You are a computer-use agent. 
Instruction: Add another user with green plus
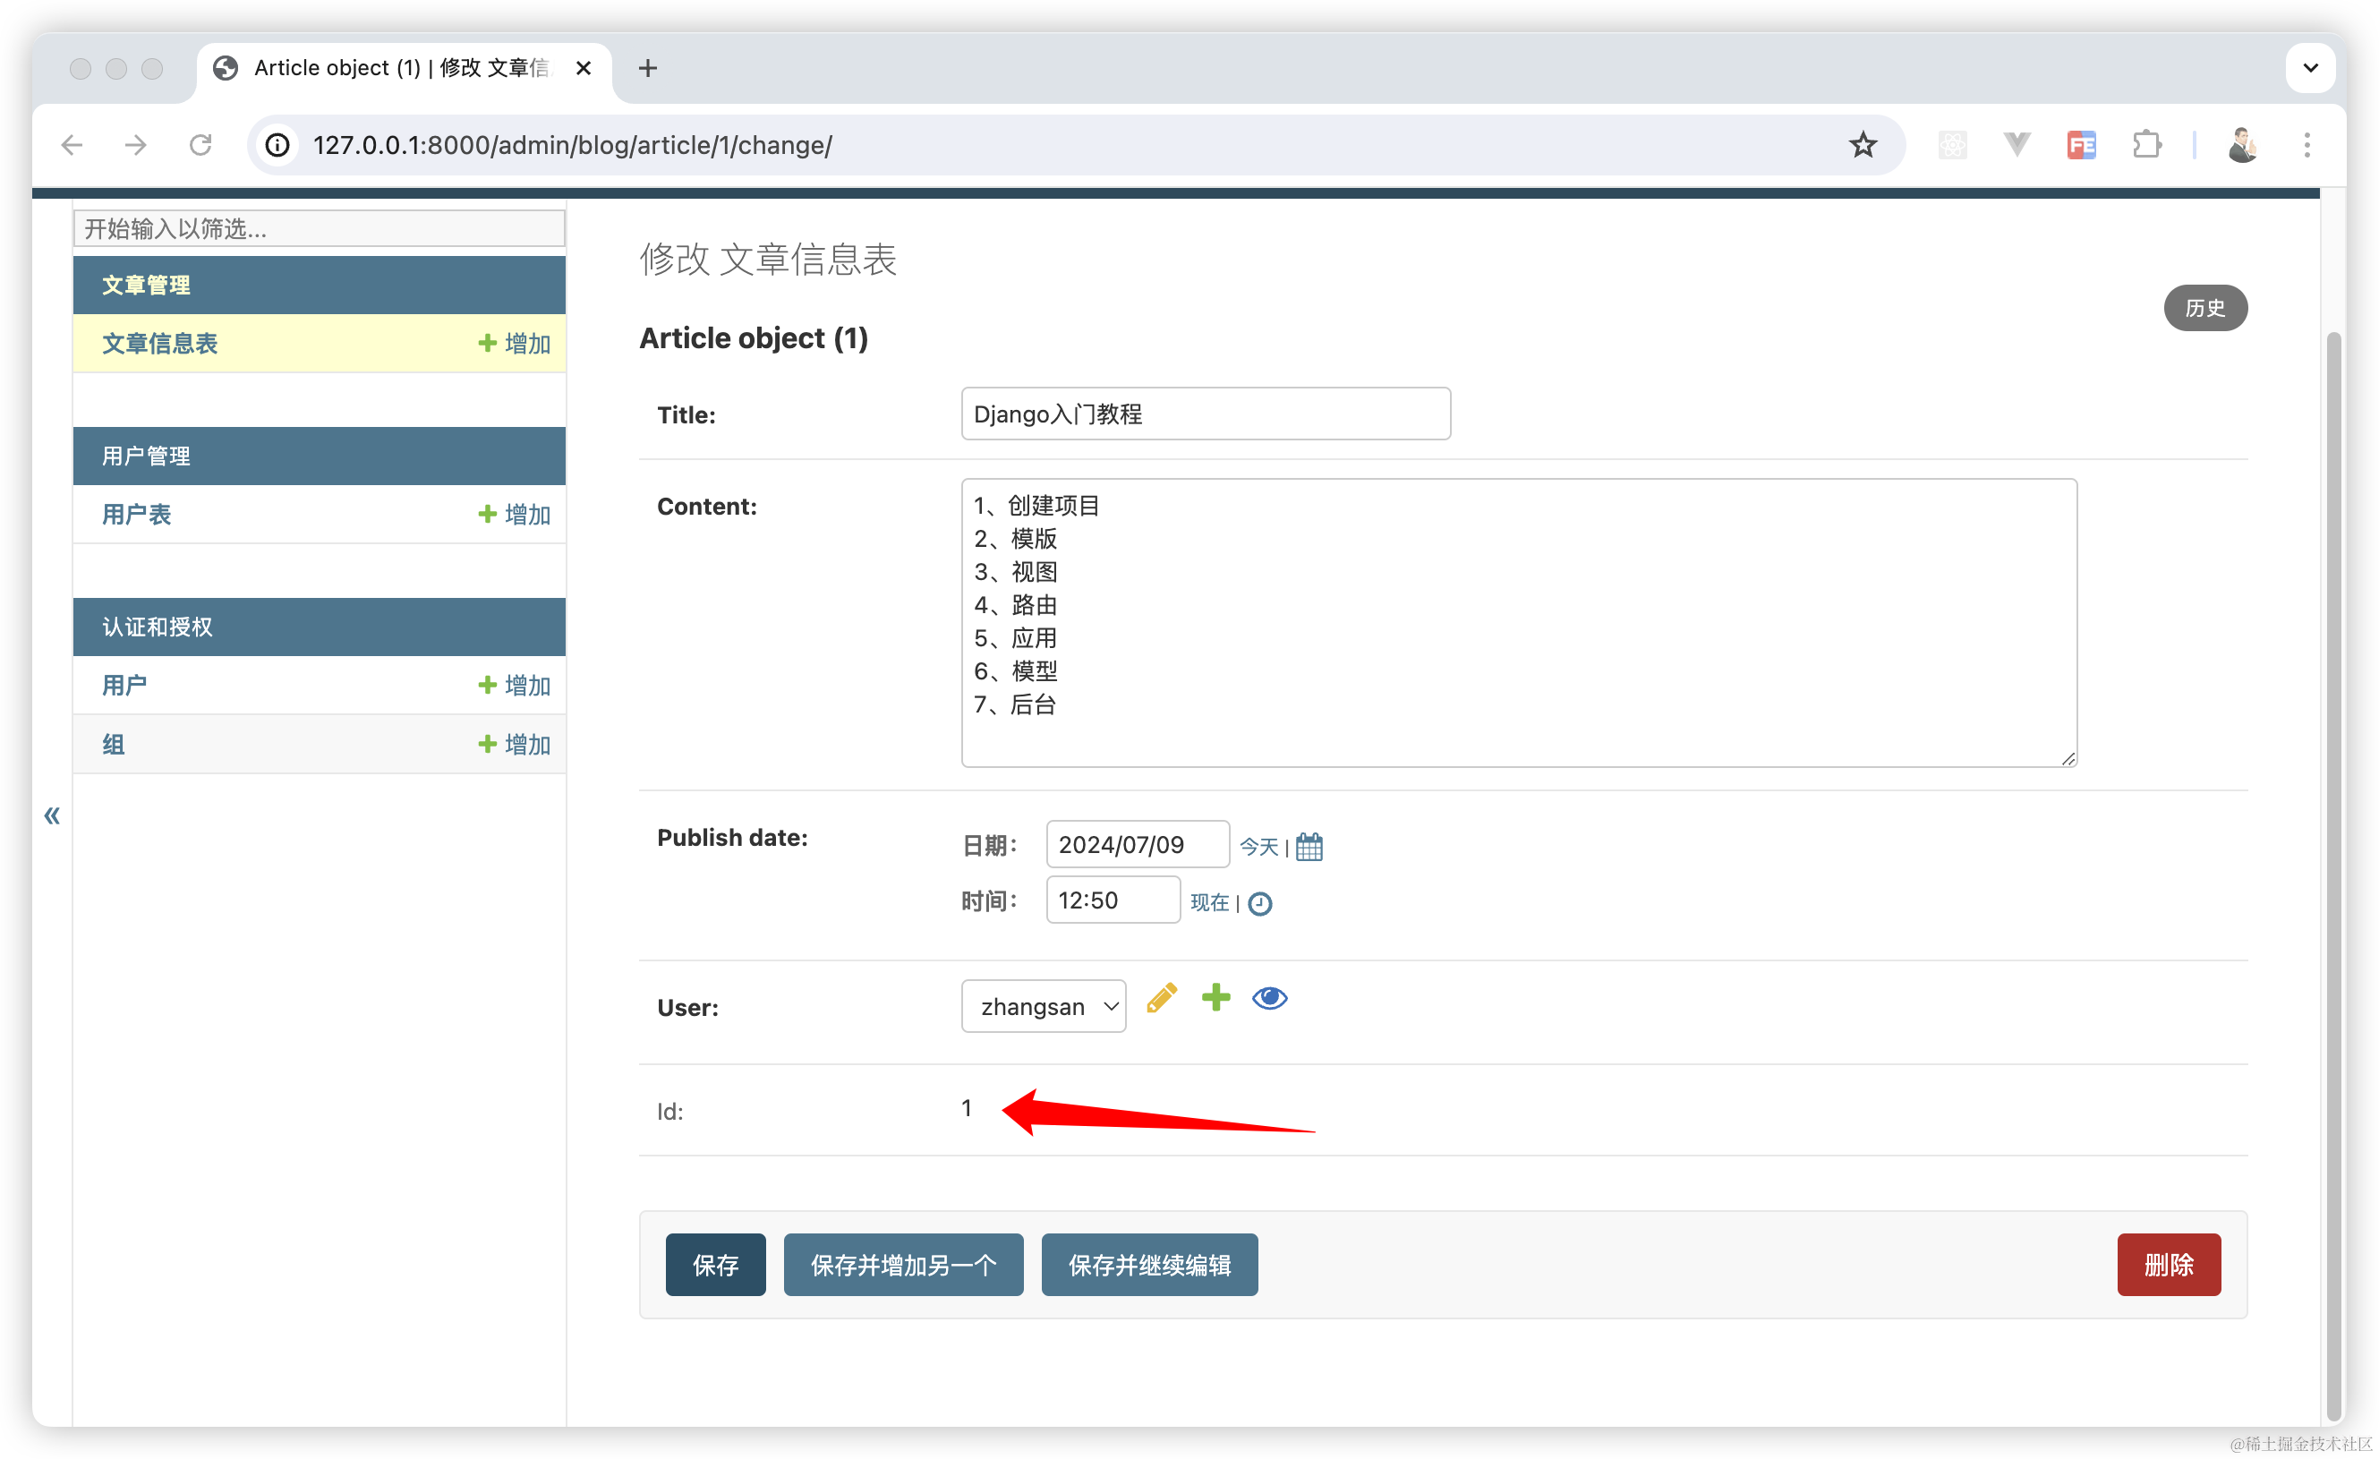(1216, 997)
